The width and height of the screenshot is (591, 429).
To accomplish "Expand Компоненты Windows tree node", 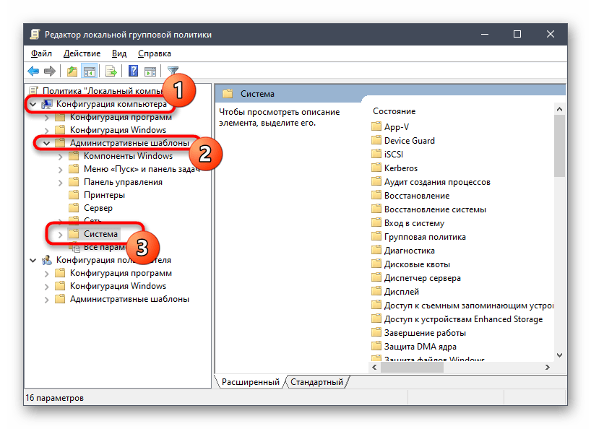I will (60, 156).
